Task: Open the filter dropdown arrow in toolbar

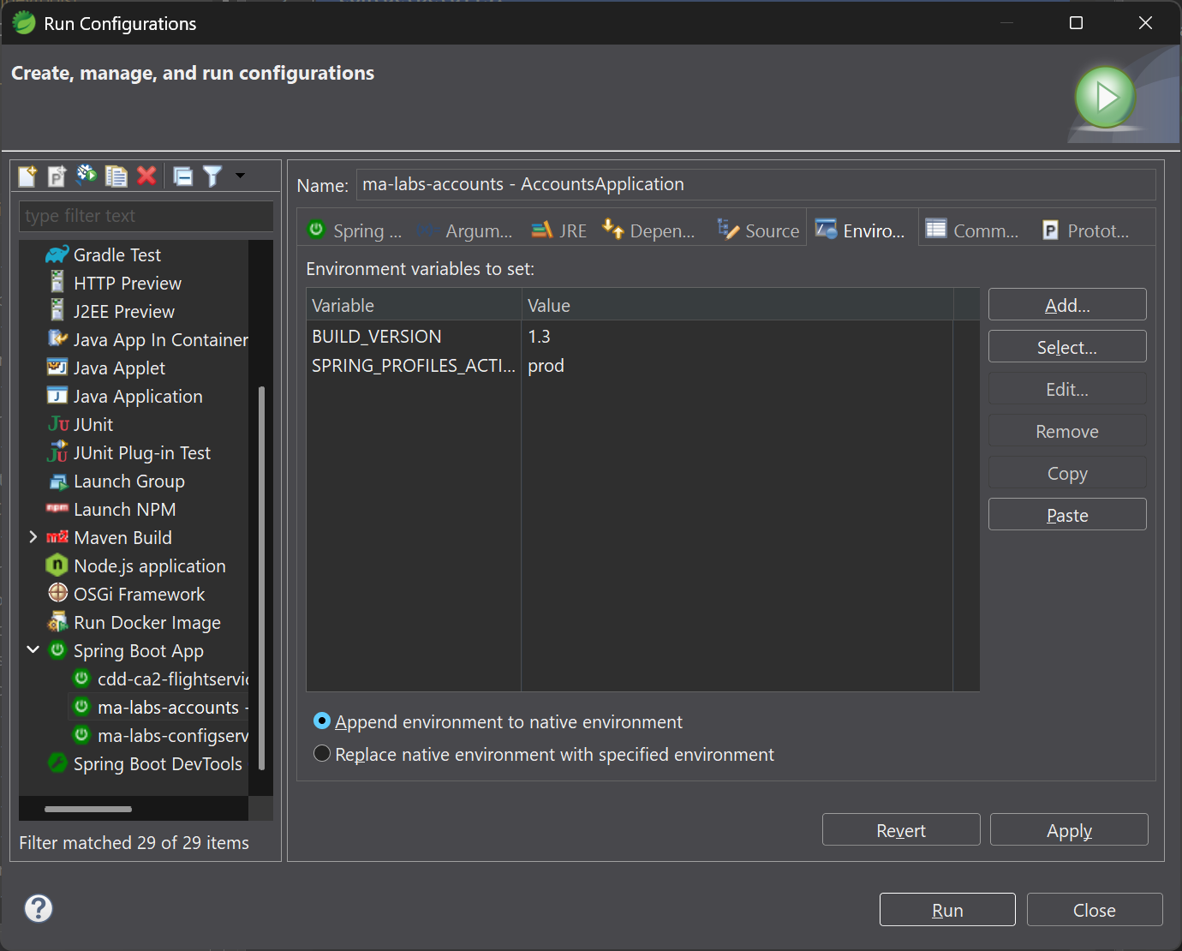Action: tap(241, 176)
